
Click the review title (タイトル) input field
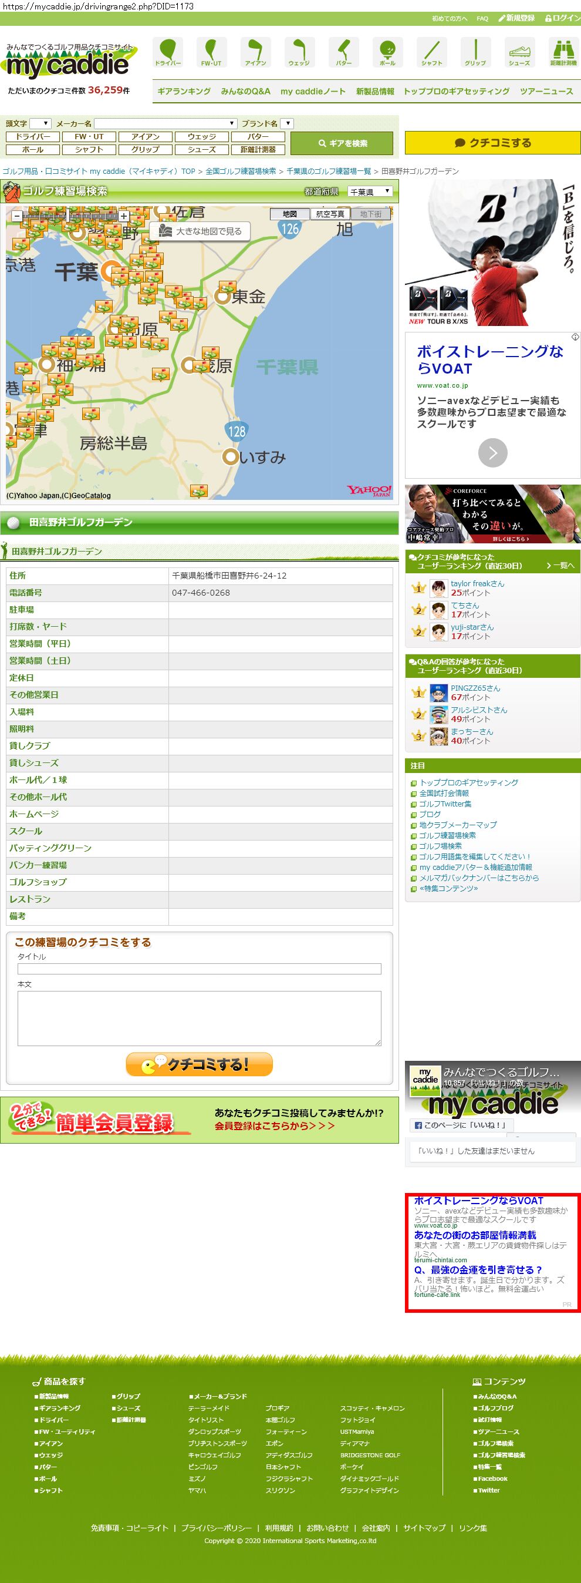point(199,969)
